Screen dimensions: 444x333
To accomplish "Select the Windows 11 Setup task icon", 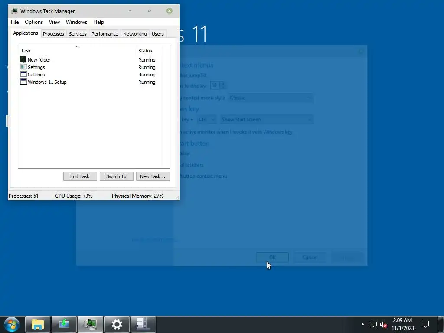I will coord(24,82).
